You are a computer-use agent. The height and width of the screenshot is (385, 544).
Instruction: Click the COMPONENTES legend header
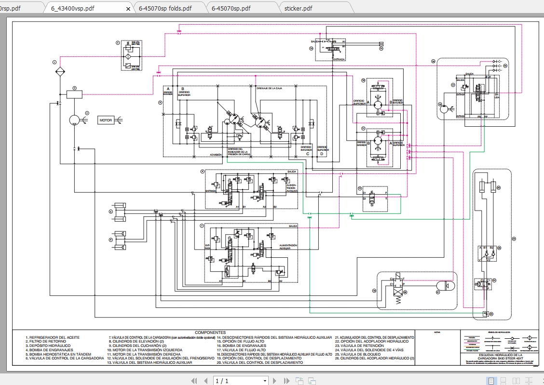tap(211, 332)
